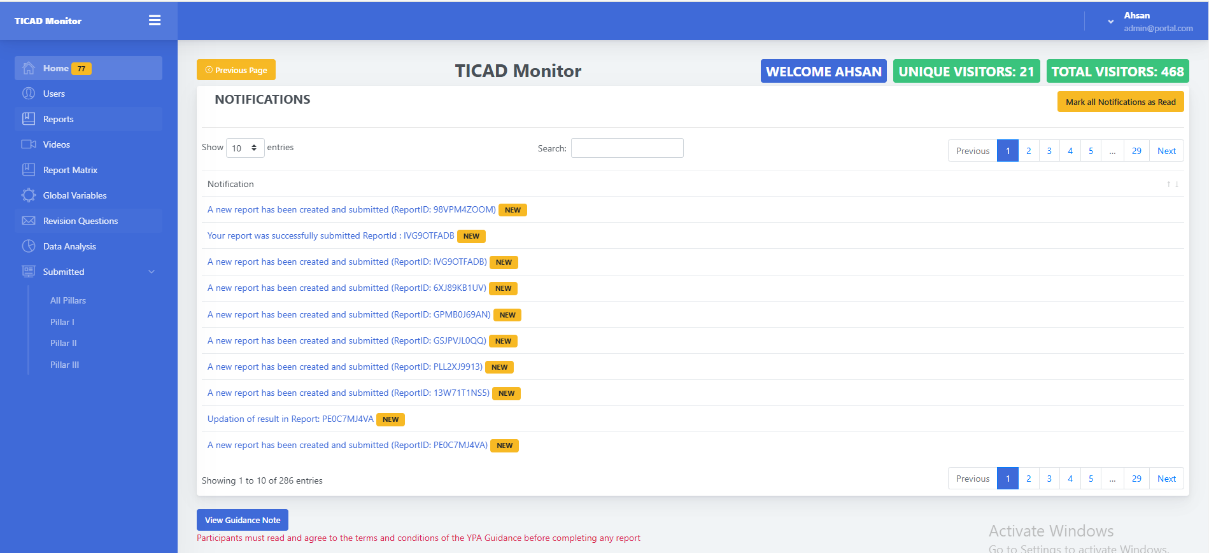Screen dimensions: 1209x553
Task: Open notification for report 98VPM4ZOOM
Action: [351, 209]
